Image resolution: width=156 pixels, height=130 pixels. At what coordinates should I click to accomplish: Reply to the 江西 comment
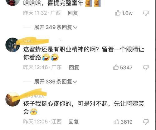coord(74,122)
